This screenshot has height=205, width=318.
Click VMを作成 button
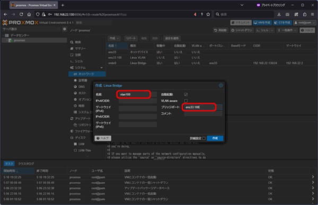(262, 22)
